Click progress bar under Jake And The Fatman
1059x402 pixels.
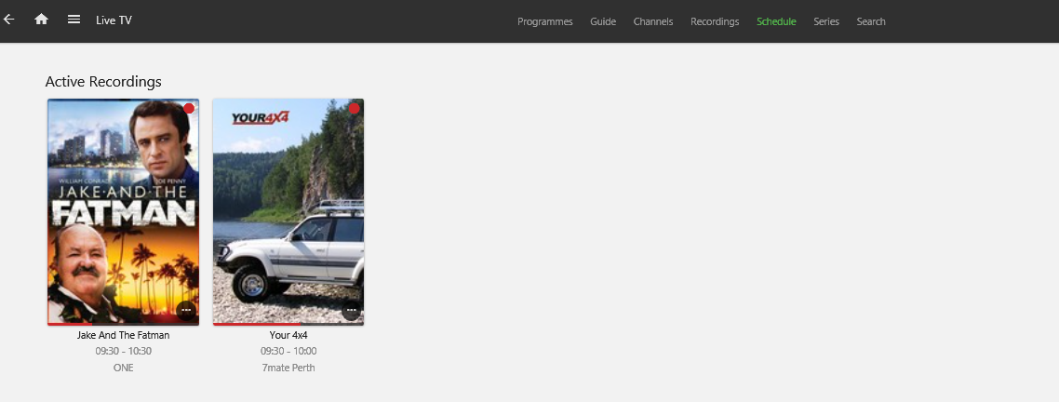tap(124, 325)
